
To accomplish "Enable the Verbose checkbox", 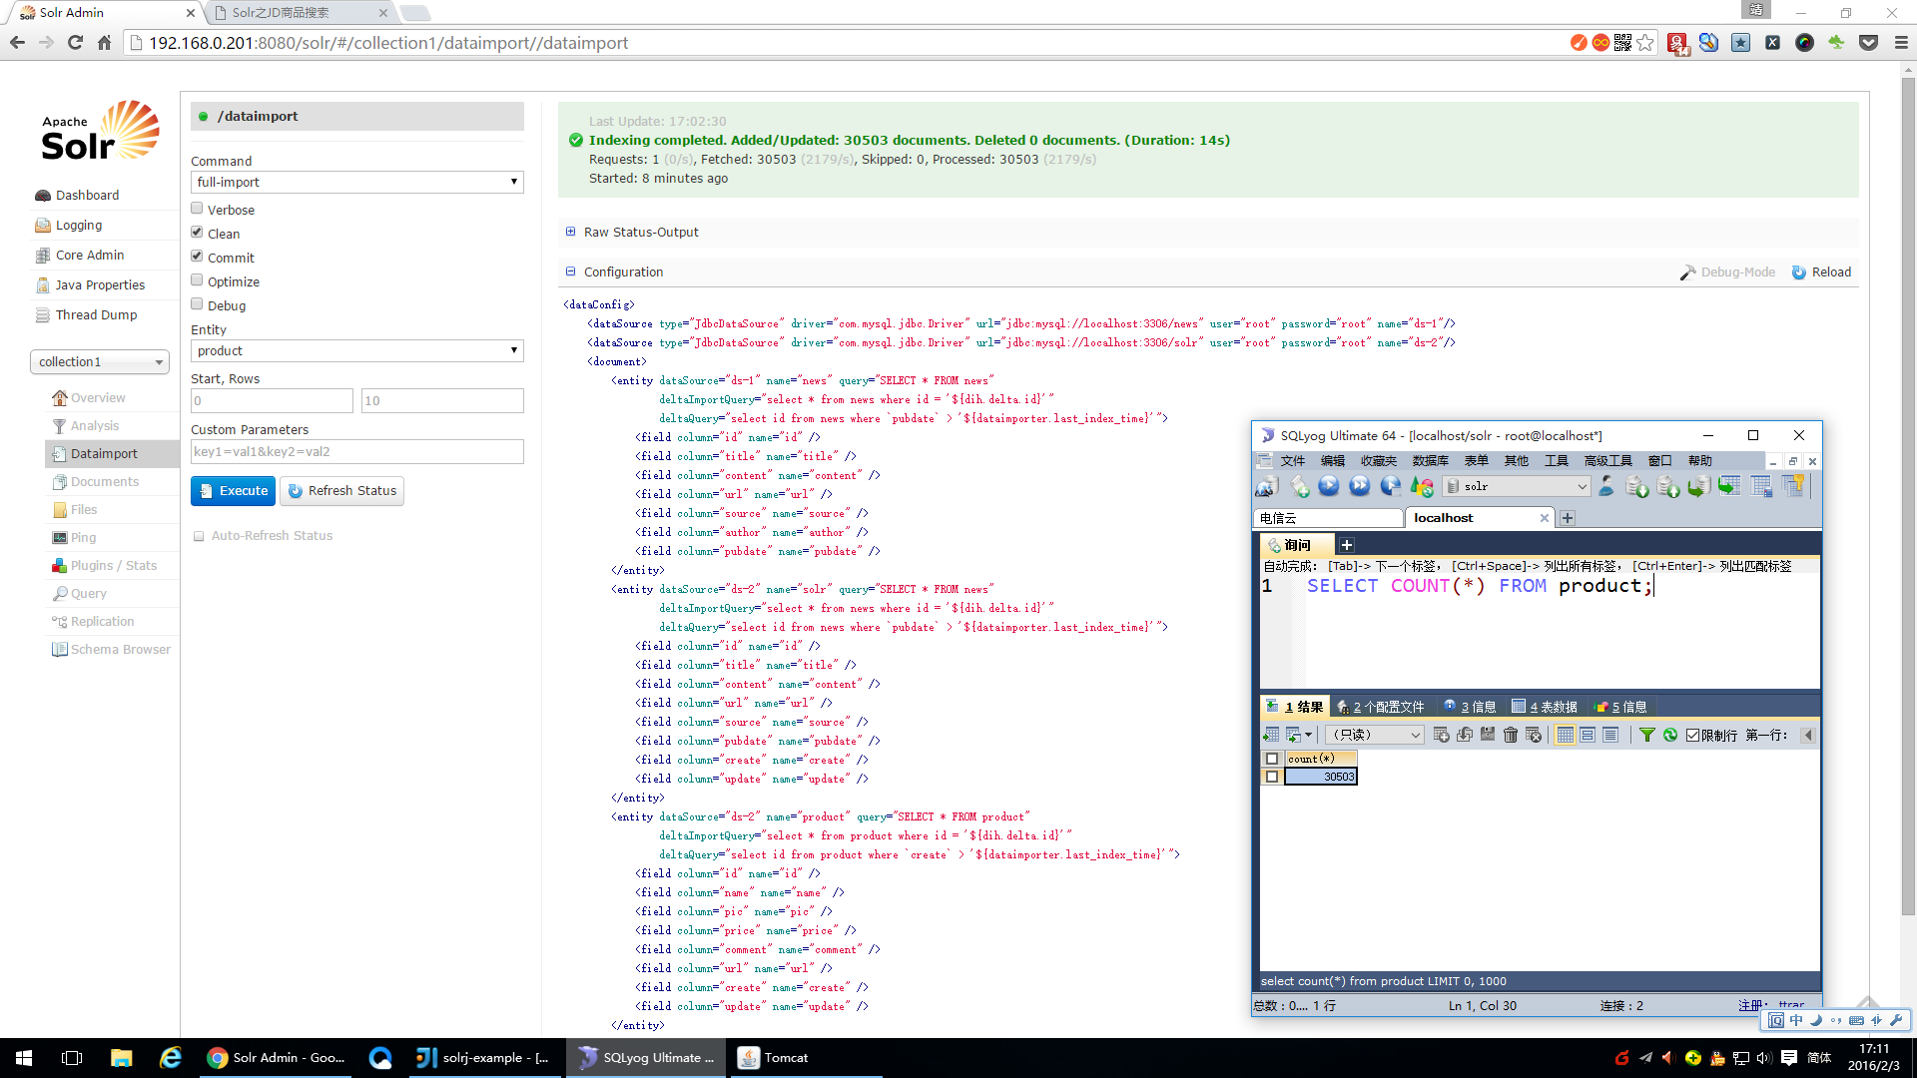I will (197, 209).
